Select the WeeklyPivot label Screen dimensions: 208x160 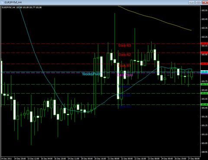coord(91,74)
